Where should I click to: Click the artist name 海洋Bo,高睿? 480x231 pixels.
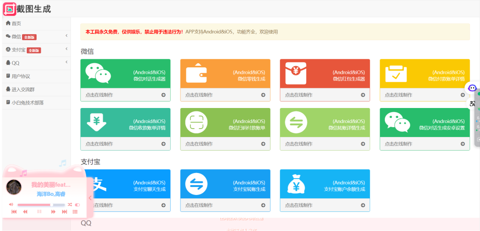[x=51, y=194]
